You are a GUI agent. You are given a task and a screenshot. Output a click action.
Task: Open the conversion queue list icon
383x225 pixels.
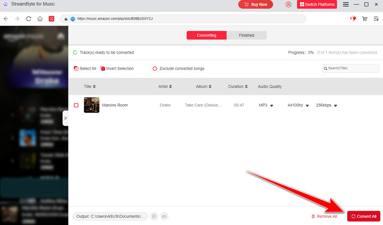(x=376, y=19)
